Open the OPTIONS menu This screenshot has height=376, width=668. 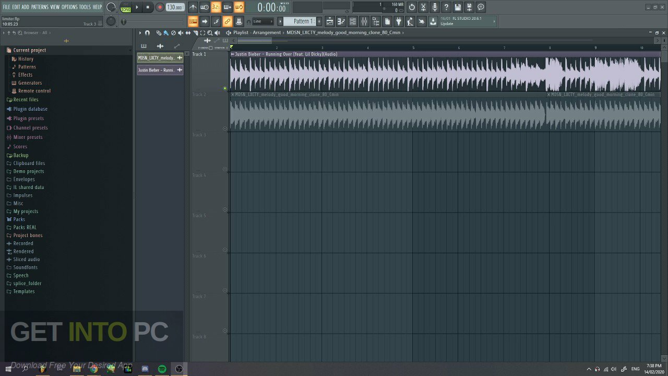69,7
